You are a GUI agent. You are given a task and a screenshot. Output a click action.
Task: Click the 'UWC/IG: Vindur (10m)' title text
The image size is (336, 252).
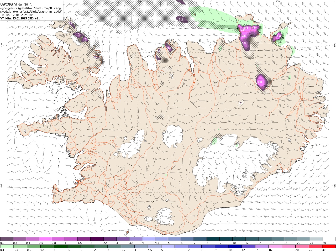coord(16,4)
